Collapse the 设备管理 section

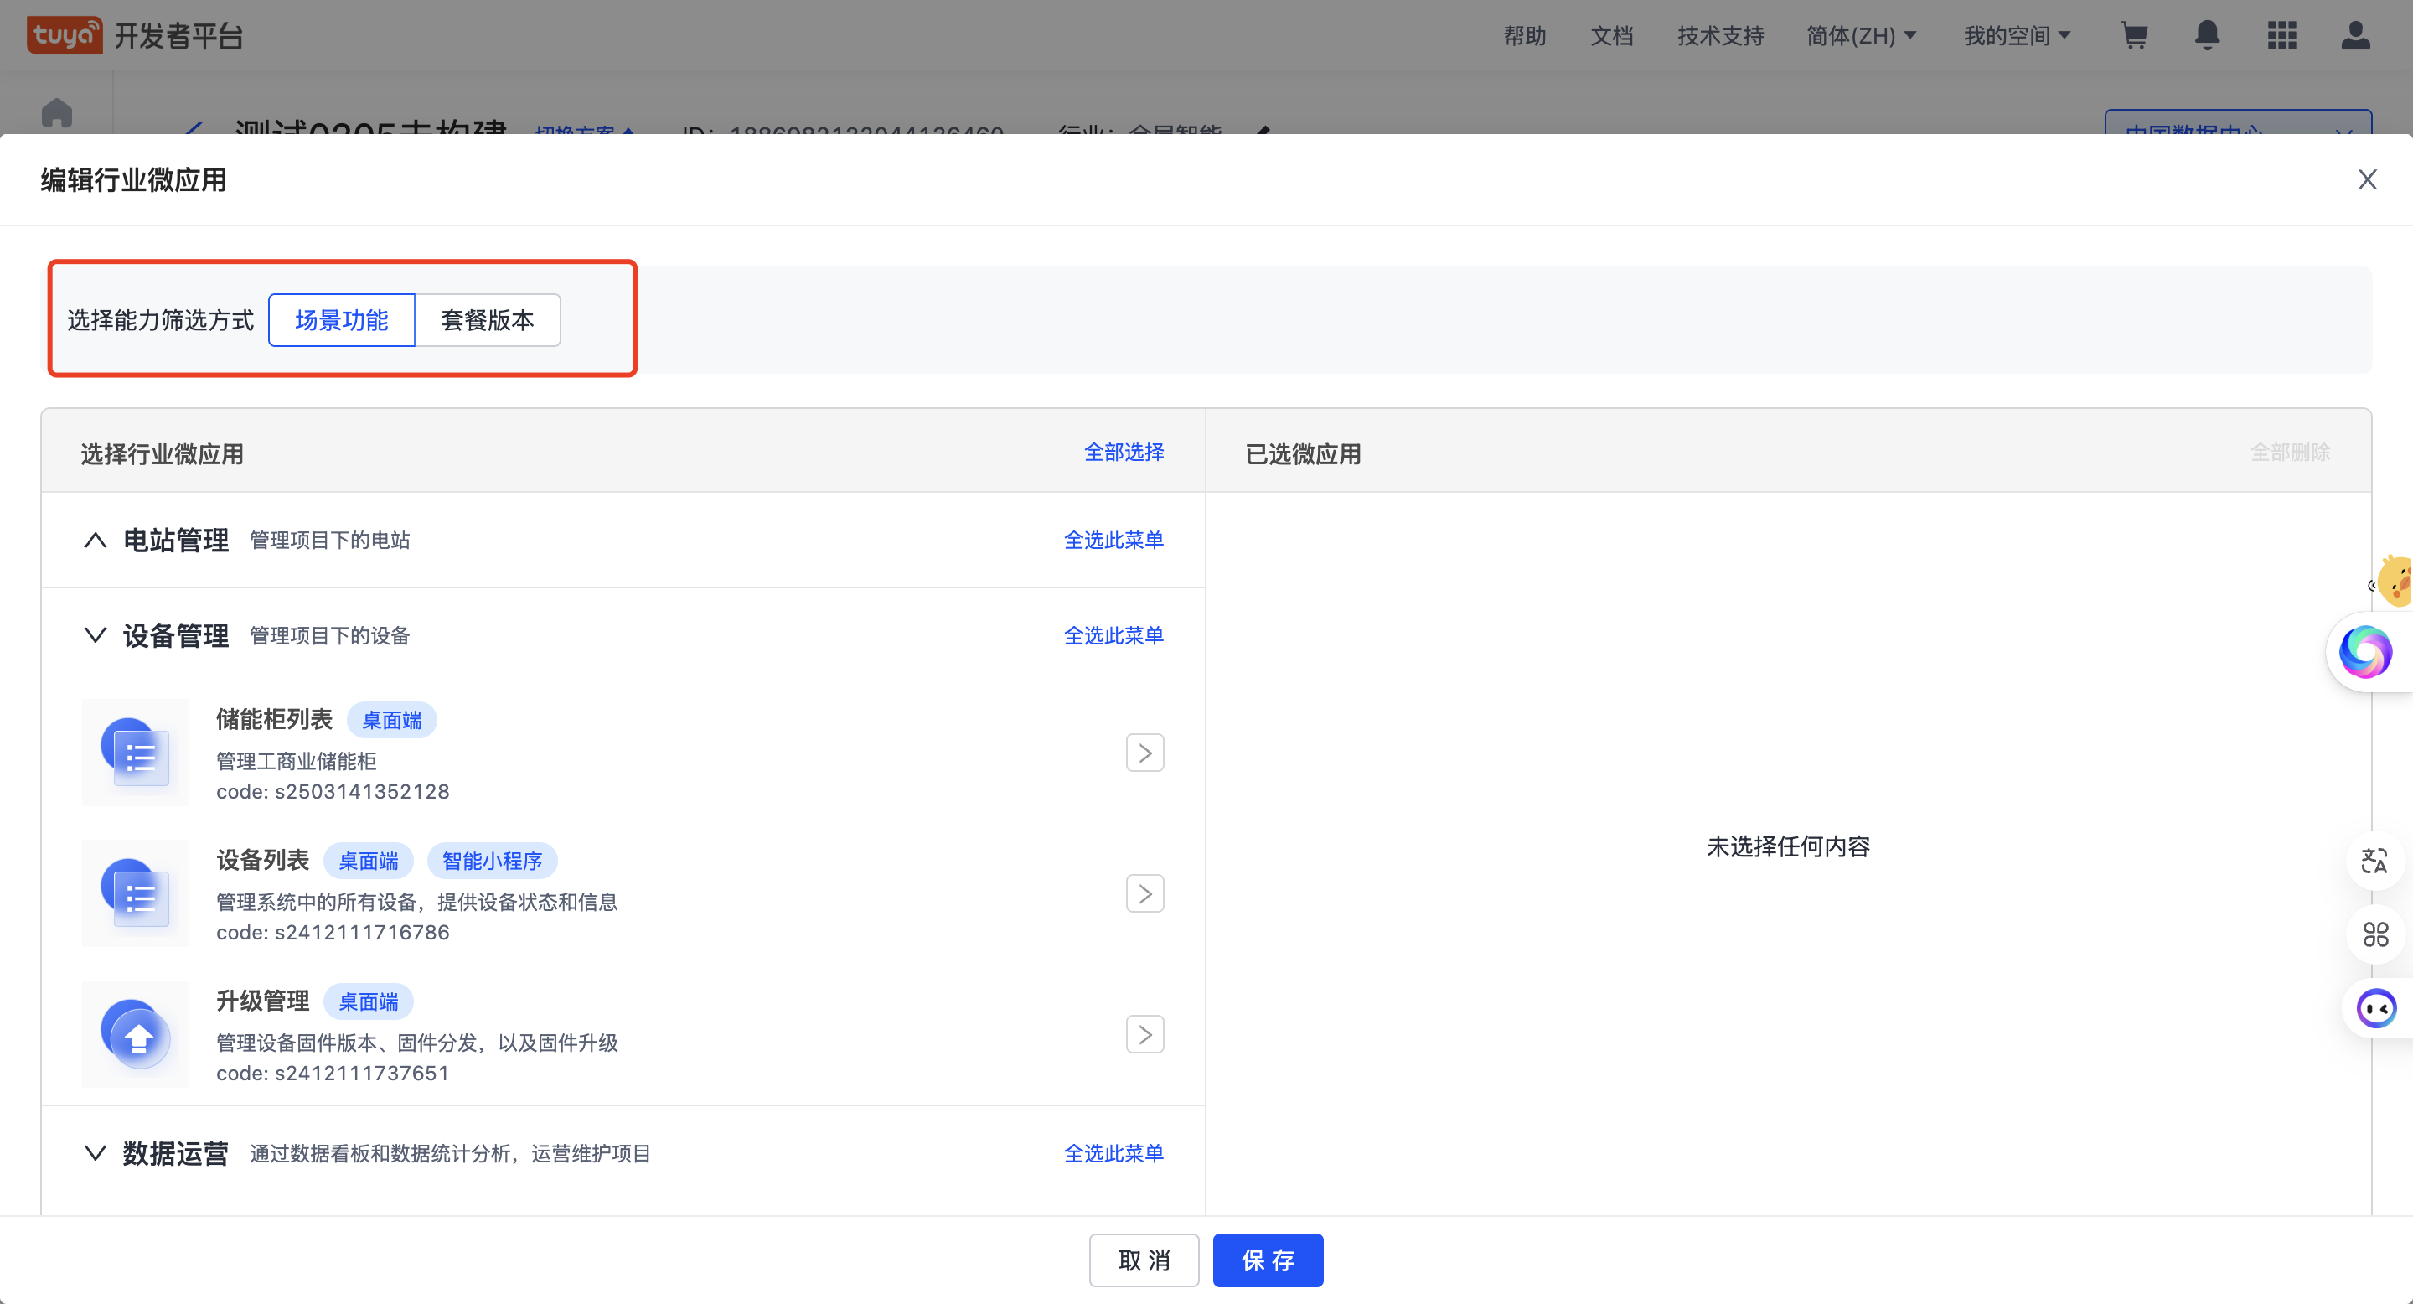[x=95, y=635]
